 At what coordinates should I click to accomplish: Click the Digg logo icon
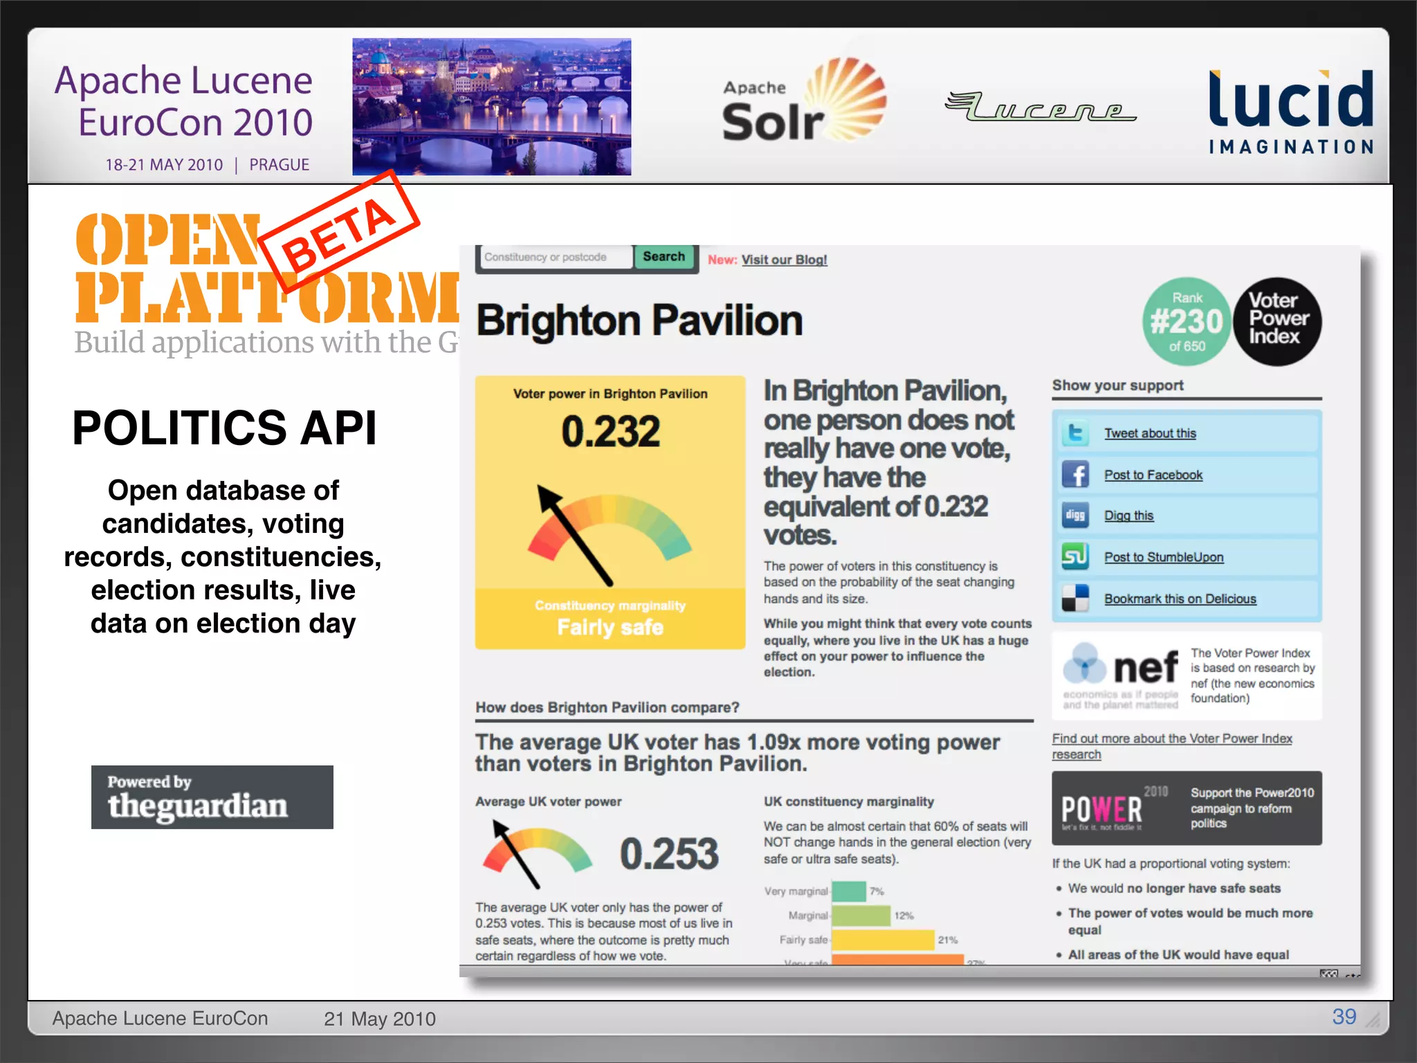pyautogui.click(x=1075, y=515)
